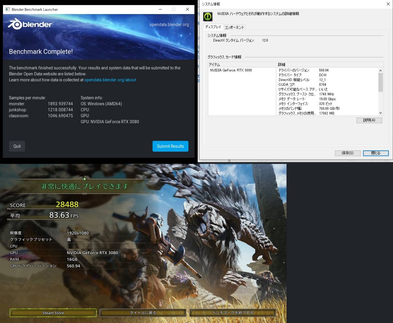The height and width of the screenshot is (323, 393).
Task: Click the ドライバーのバージョン row in the details list
Action: (327, 70)
